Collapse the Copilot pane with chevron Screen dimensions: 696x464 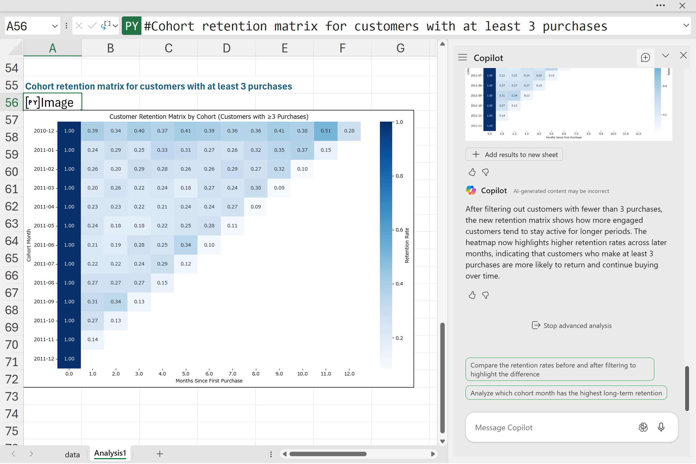tap(666, 56)
